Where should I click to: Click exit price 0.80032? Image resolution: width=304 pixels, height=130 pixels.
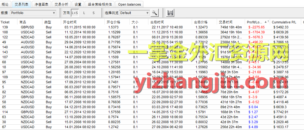coord(202,122)
